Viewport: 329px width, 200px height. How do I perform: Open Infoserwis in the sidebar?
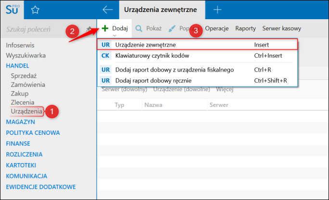coord(20,45)
